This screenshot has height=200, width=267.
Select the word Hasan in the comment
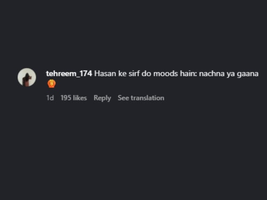click(105, 74)
